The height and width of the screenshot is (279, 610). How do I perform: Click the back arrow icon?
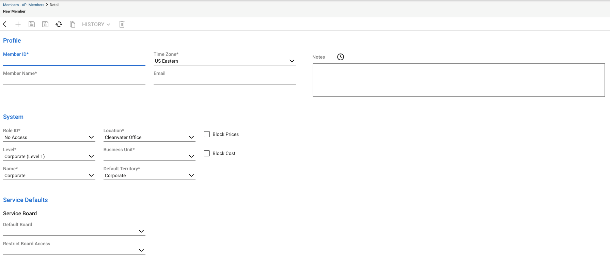click(x=5, y=24)
